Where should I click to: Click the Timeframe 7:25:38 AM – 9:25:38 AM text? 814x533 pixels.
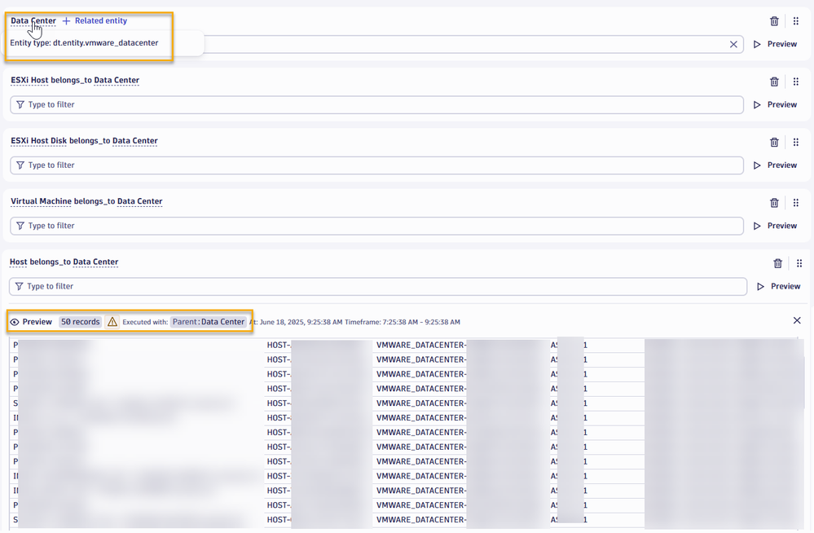(x=403, y=322)
